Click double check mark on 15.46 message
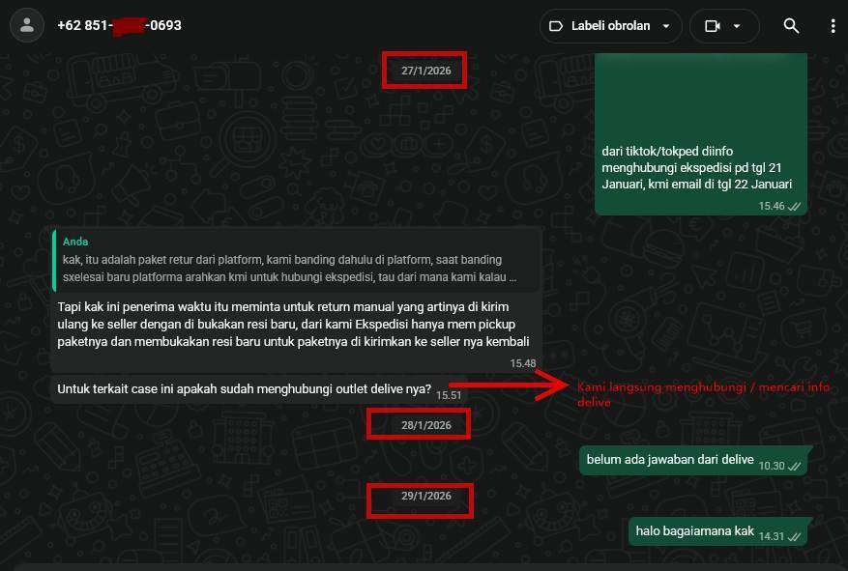Screen dimensions: 848x571 [795, 207]
